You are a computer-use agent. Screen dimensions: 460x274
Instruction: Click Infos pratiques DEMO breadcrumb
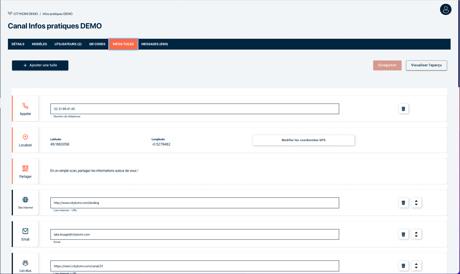[x=58, y=14]
